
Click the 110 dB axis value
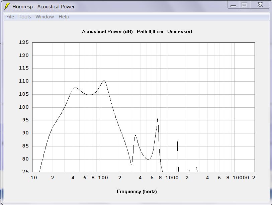(x=24, y=81)
